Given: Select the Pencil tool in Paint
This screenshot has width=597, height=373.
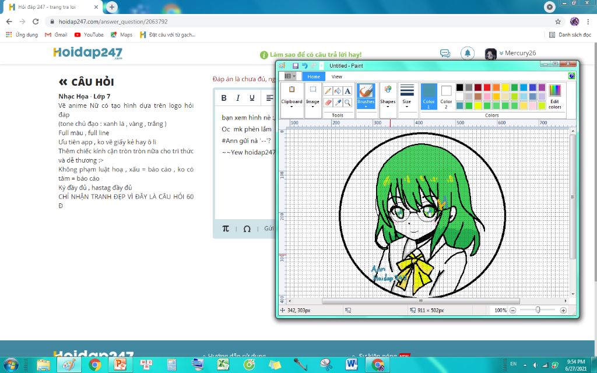Looking at the screenshot, I should 327,90.
